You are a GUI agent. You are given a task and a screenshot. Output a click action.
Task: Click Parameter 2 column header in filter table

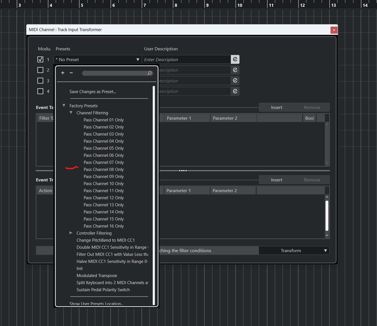click(x=233, y=118)
